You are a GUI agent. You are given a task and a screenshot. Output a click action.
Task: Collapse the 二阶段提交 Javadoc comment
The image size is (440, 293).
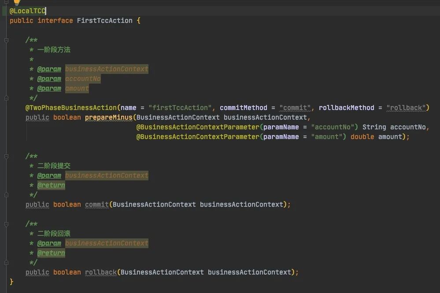pos(6,156)
